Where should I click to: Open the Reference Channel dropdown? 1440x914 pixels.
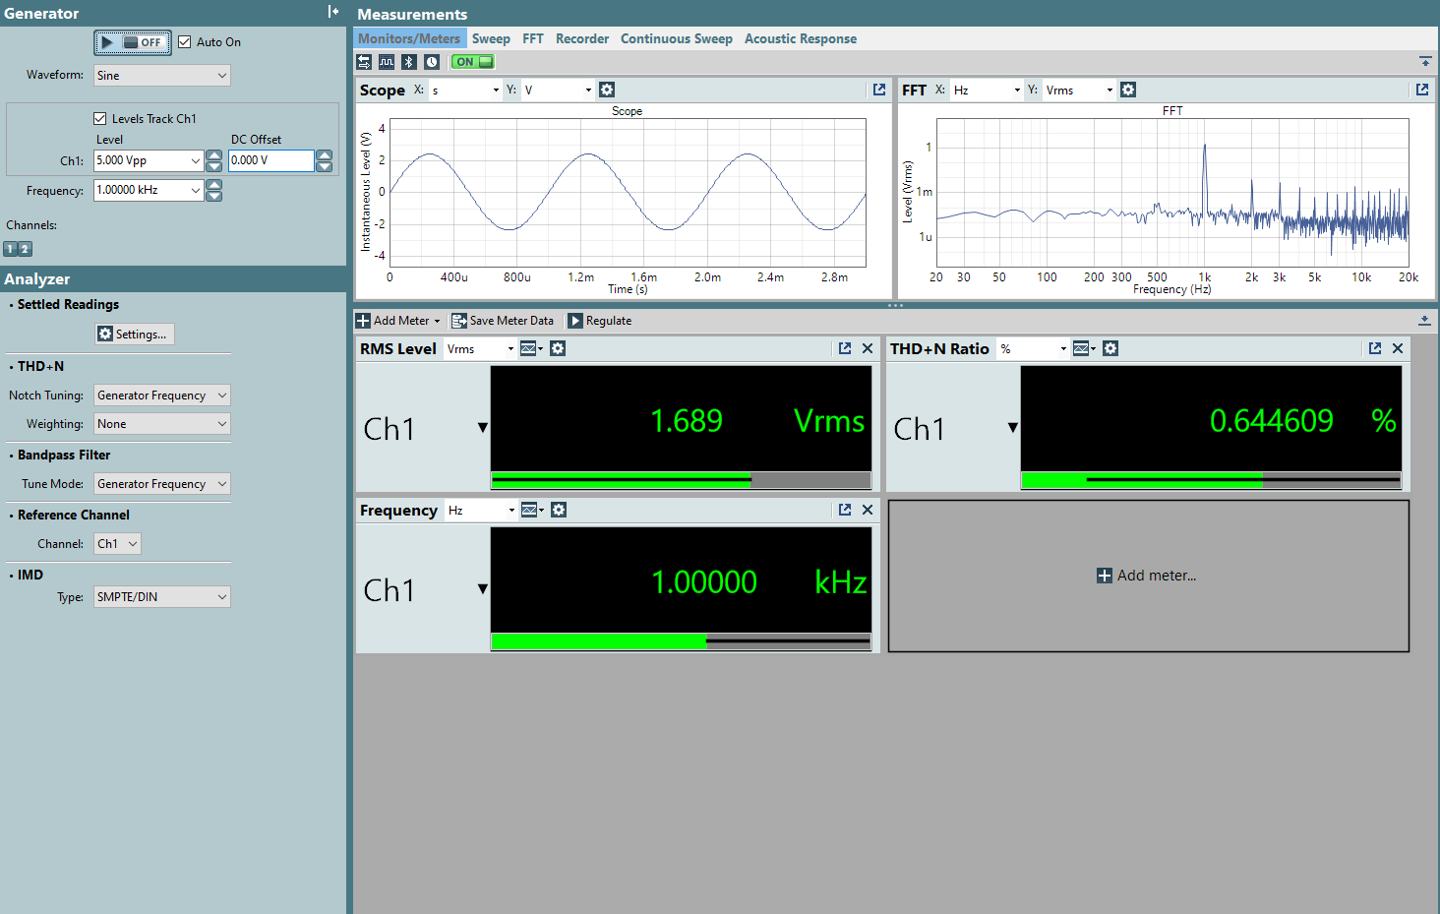117,544
